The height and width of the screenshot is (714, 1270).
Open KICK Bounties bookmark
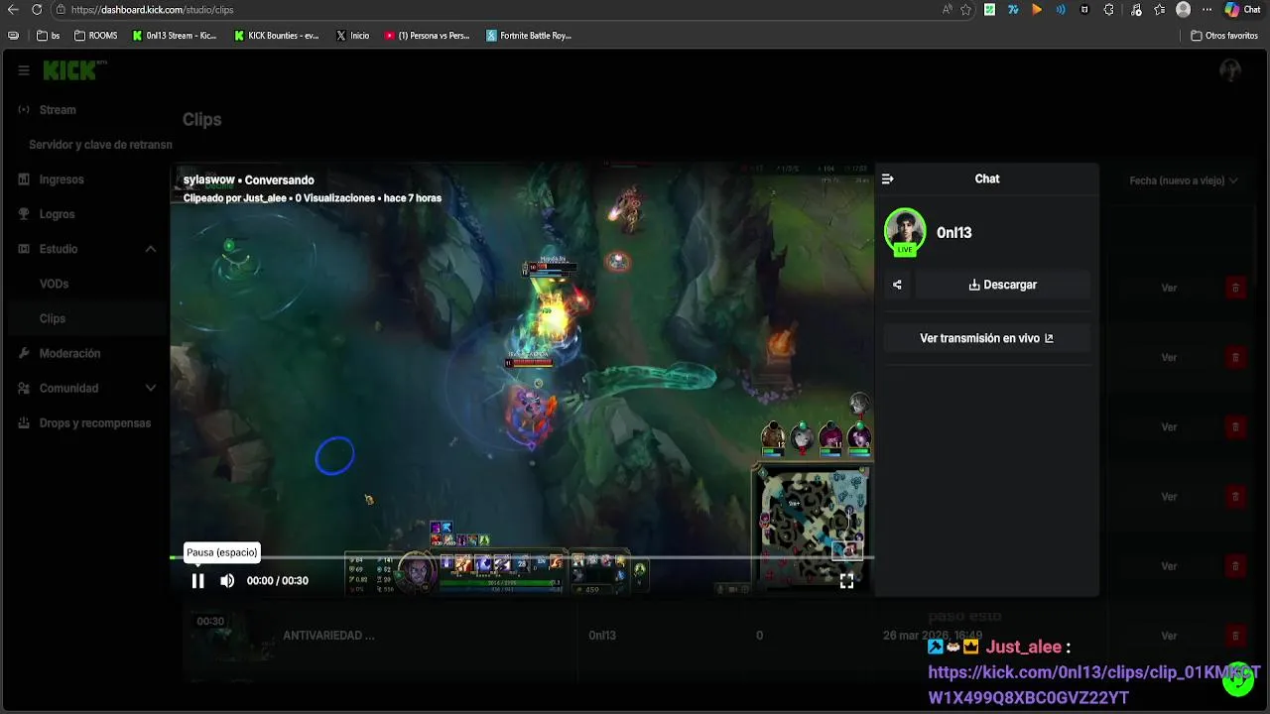277,36
